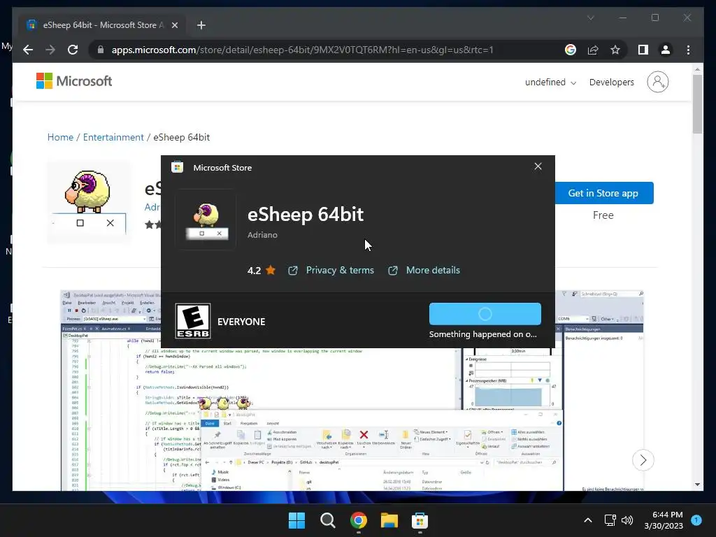Click the browser Forward arrow

pos(50,50)
